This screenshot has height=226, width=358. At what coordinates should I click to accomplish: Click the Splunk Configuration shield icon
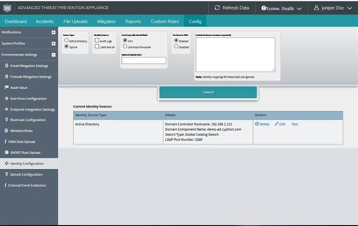[7, 174]
